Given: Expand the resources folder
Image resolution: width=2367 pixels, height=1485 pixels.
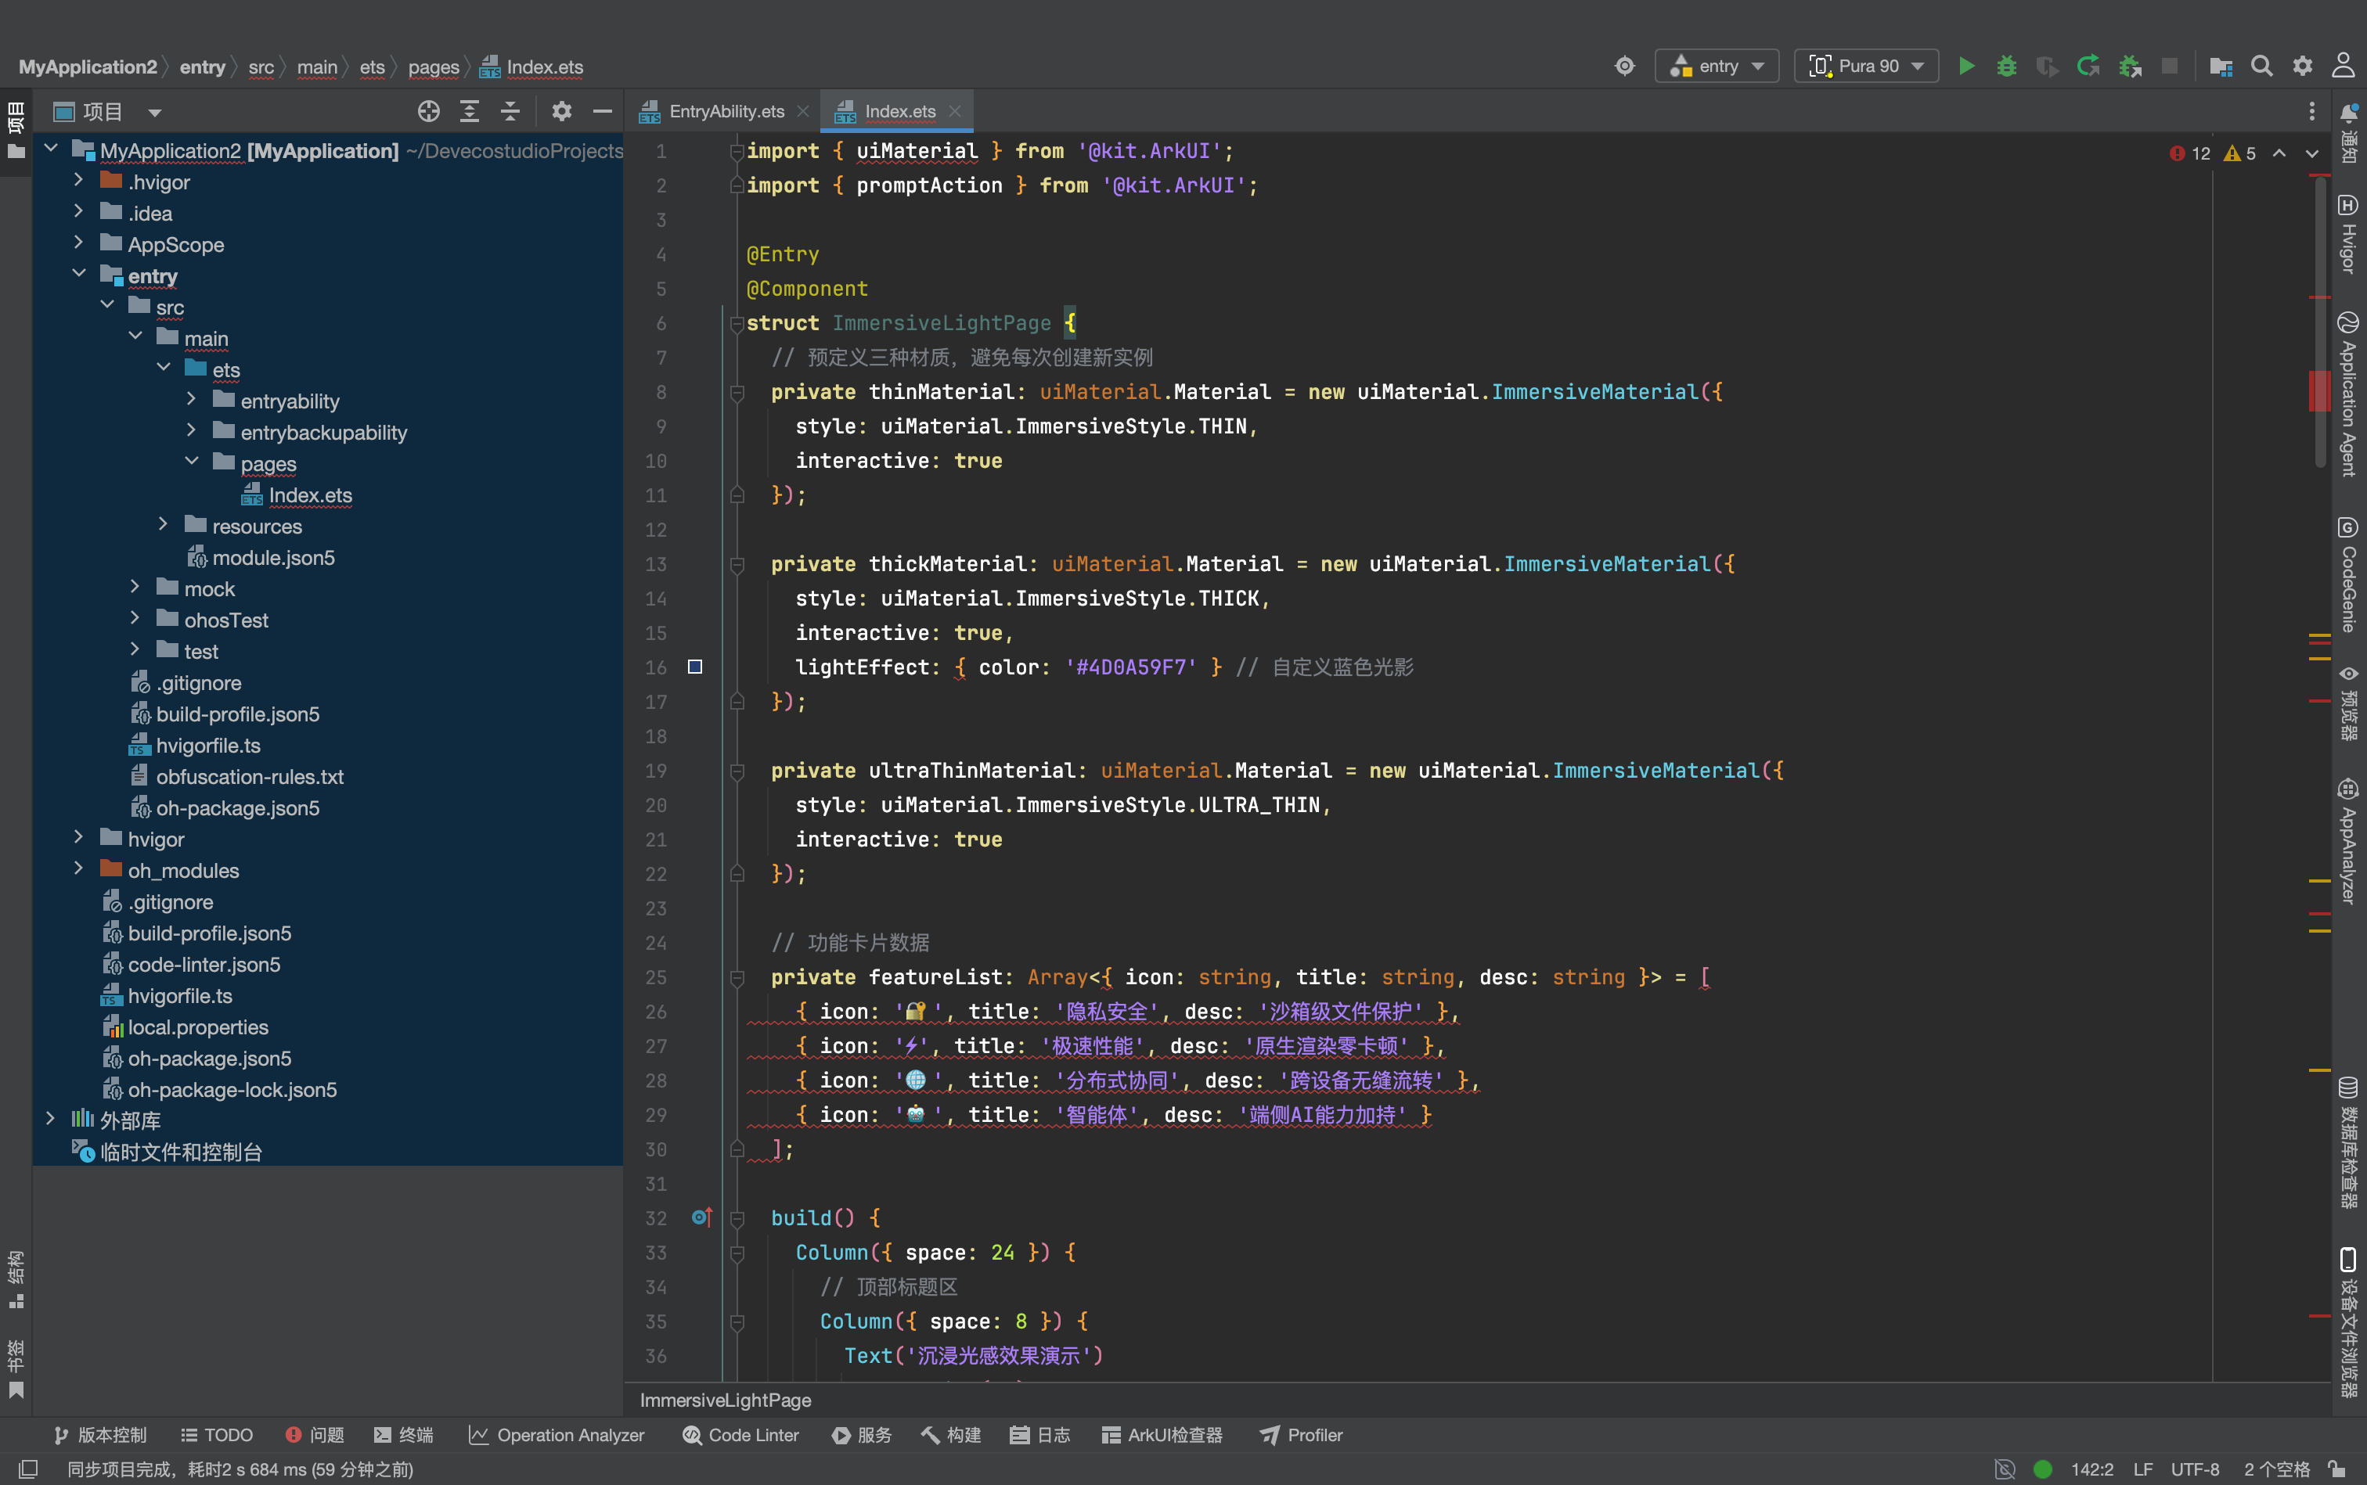Looking at the screenshot, I should click(x=163, y=526).
